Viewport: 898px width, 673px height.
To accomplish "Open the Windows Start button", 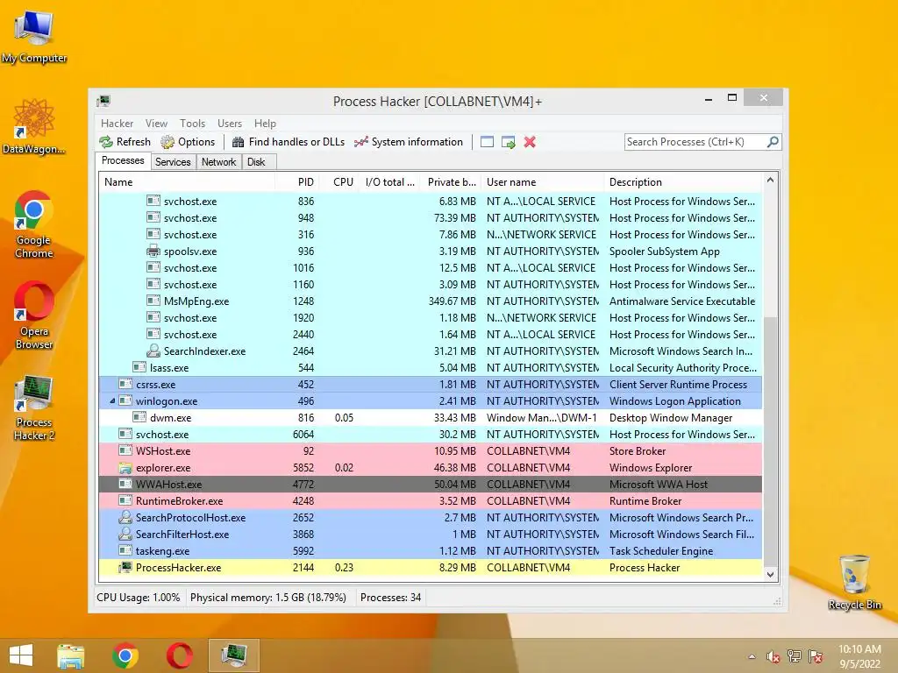I will pos(21,655).
